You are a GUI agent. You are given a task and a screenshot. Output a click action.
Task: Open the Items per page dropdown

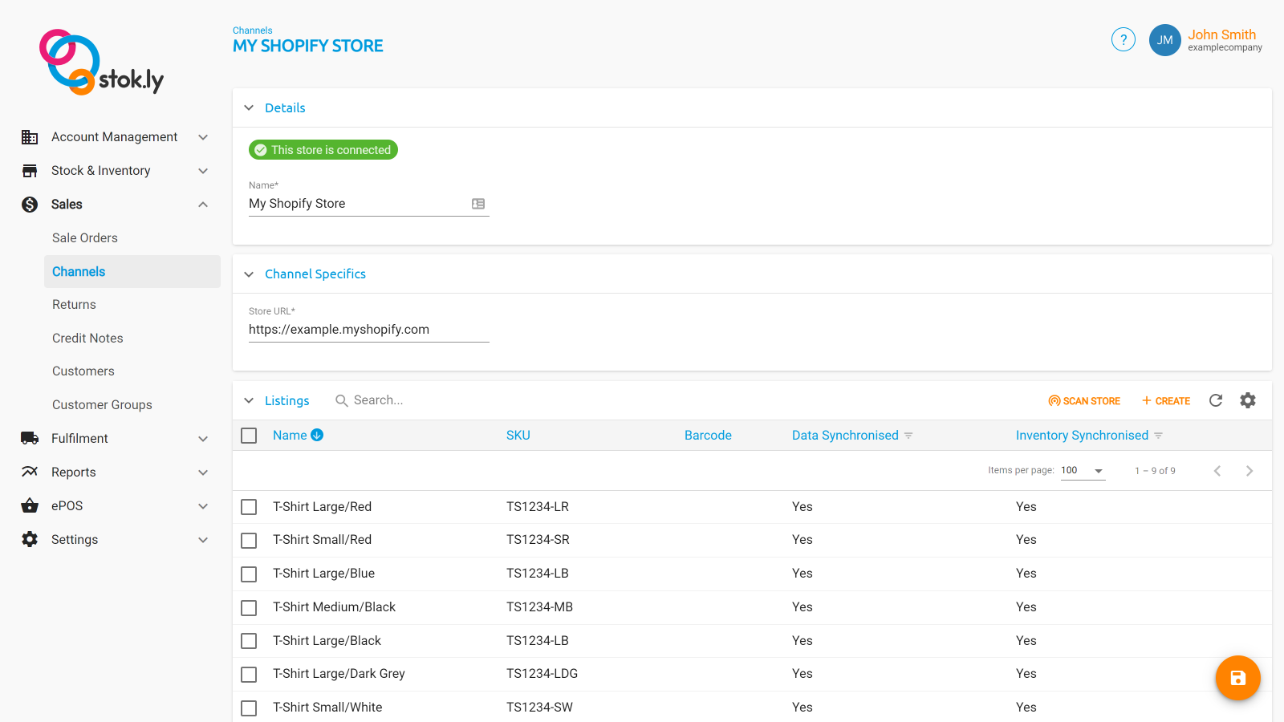click(1081, 470)
